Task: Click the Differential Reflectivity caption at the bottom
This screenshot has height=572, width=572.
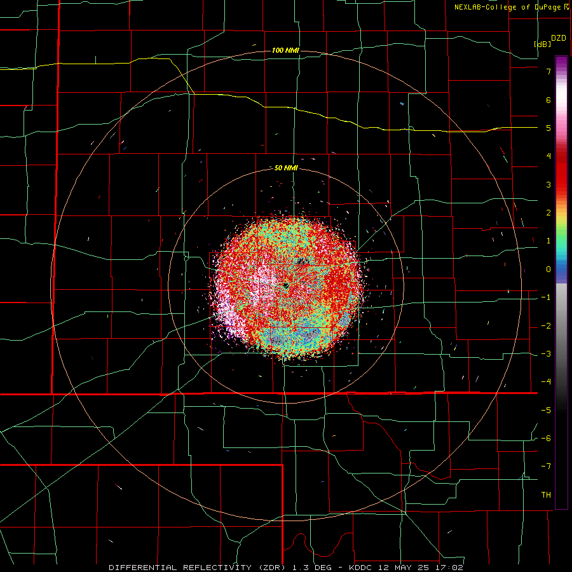Action: coord(286,568)
